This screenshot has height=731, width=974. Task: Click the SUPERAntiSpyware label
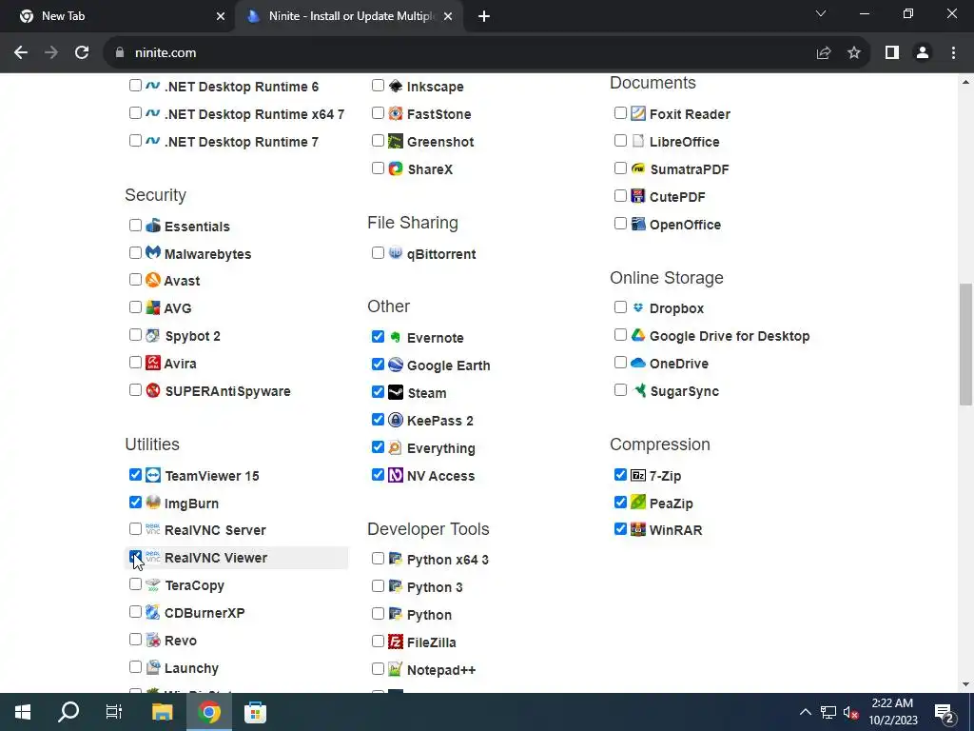pyautogui.click(x=227, y=391)
